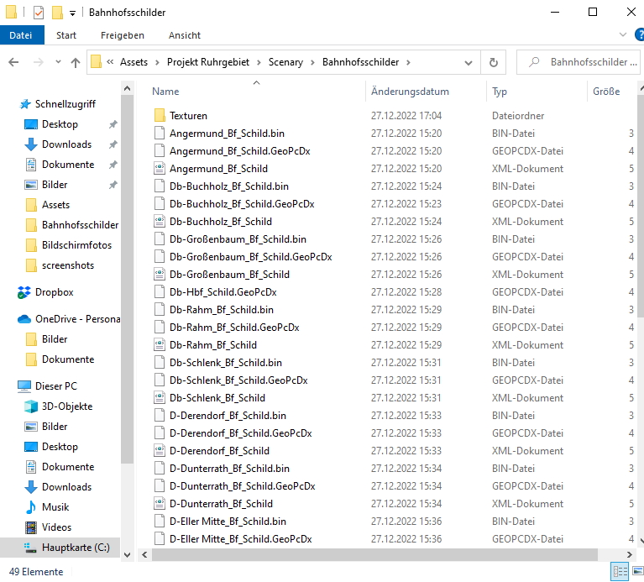This screenshot has height=582, width=644.
Task: Open Customize Quick Access Toolbar dropdown
Action: pos(72,13)
